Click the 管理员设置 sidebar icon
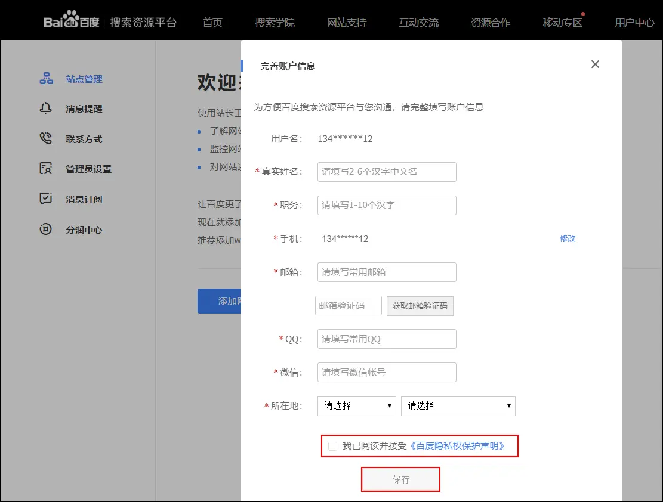Image resolution: width=663 pixels, height=502 pixels. 46,169
